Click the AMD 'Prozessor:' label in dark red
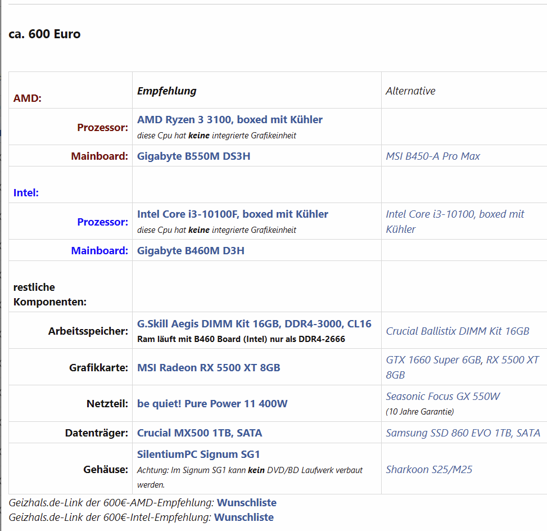This screenshot has width=547, height=531. click(x=102, y=128)
